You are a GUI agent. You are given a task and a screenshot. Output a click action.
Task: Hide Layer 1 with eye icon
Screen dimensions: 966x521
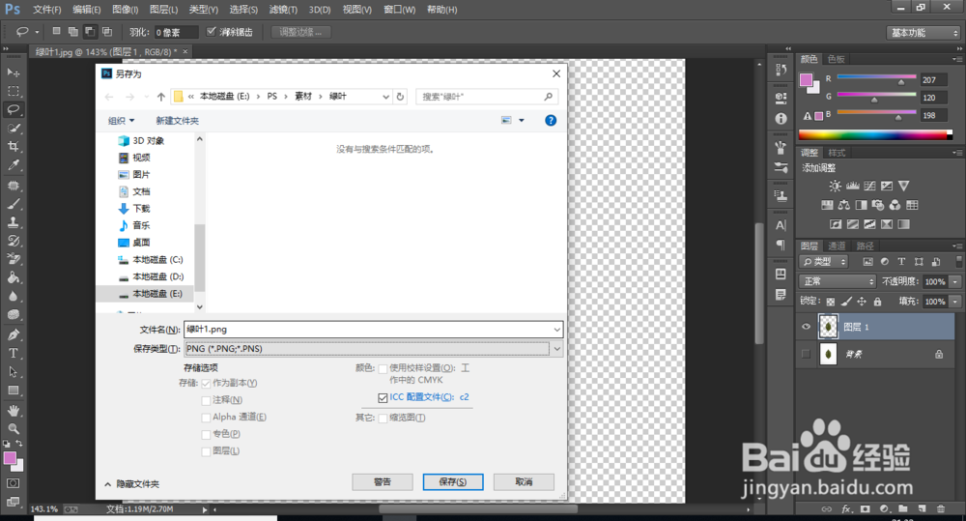(806, 327)
